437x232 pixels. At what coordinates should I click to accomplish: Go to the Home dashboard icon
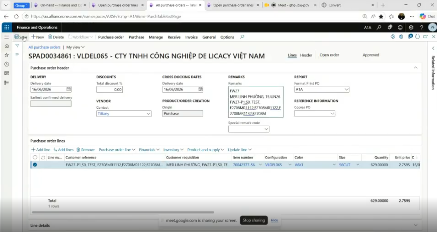(7, 46)
